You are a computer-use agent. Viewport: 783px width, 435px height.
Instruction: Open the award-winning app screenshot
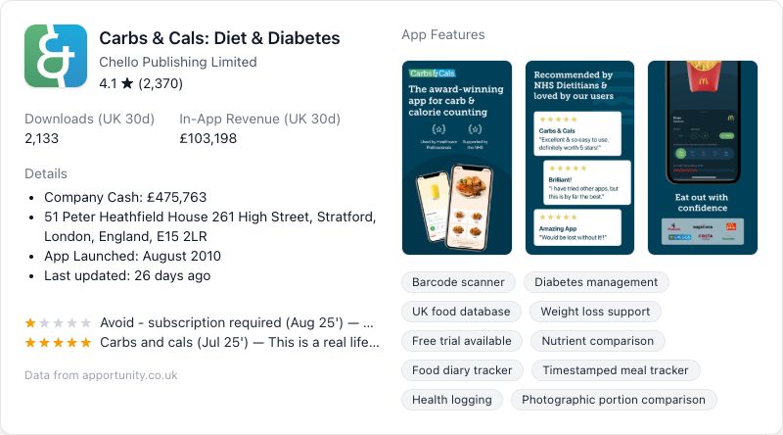(x=457, y=158)
